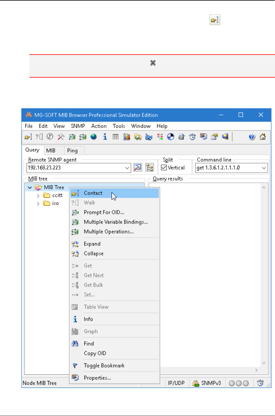Click the help question mark toolbar icon
The width and height of the screenshot is (275, 416).
click(x=252, y=137)
